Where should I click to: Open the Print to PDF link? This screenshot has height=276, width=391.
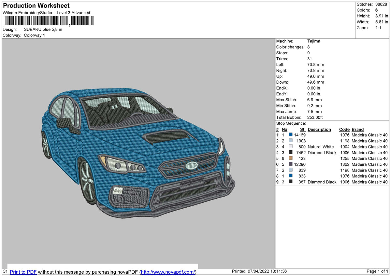23,272
